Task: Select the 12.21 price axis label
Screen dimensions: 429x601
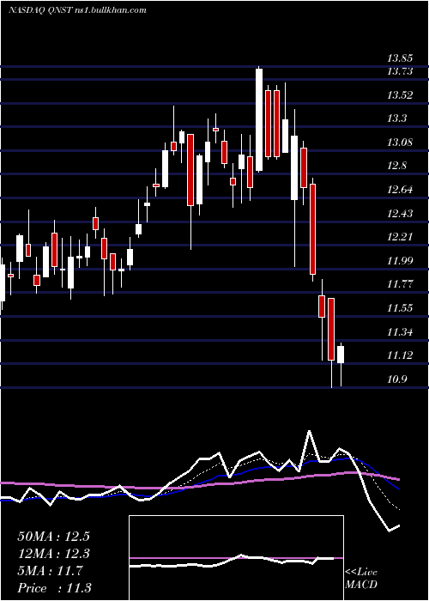Action: [x=400, y=237]
